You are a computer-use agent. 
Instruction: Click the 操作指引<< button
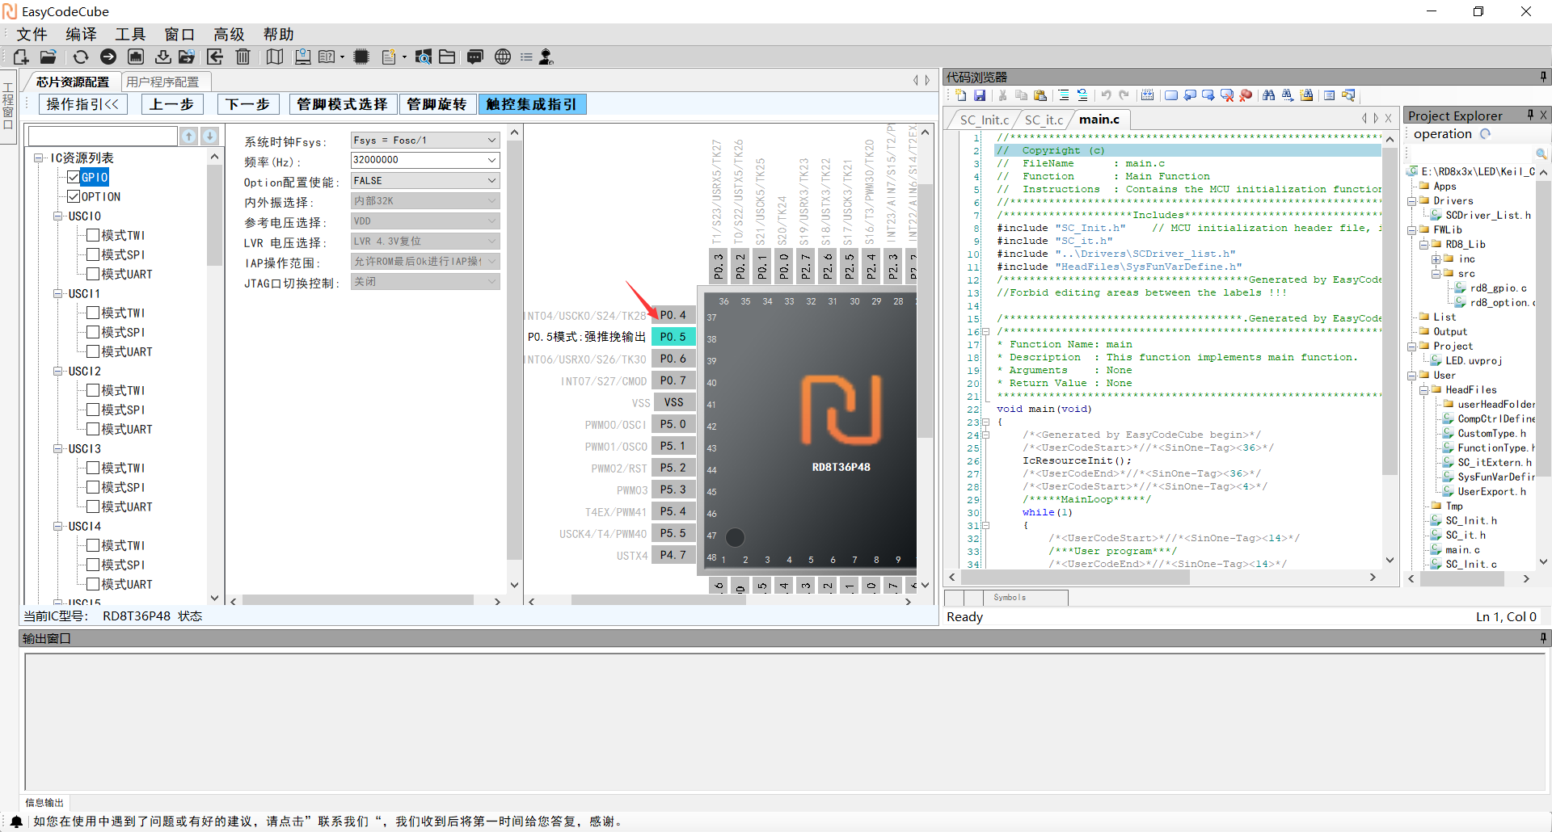click(82, 104)
